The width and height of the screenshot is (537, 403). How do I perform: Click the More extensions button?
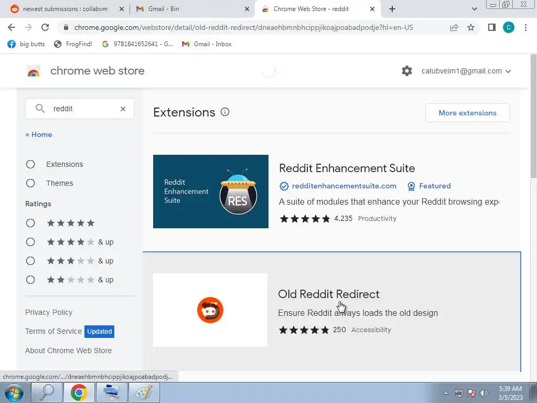point(467,113)
